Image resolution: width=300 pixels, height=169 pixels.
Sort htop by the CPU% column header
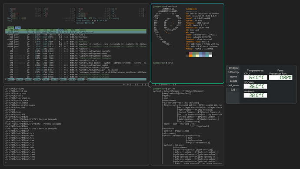point(60,30)
